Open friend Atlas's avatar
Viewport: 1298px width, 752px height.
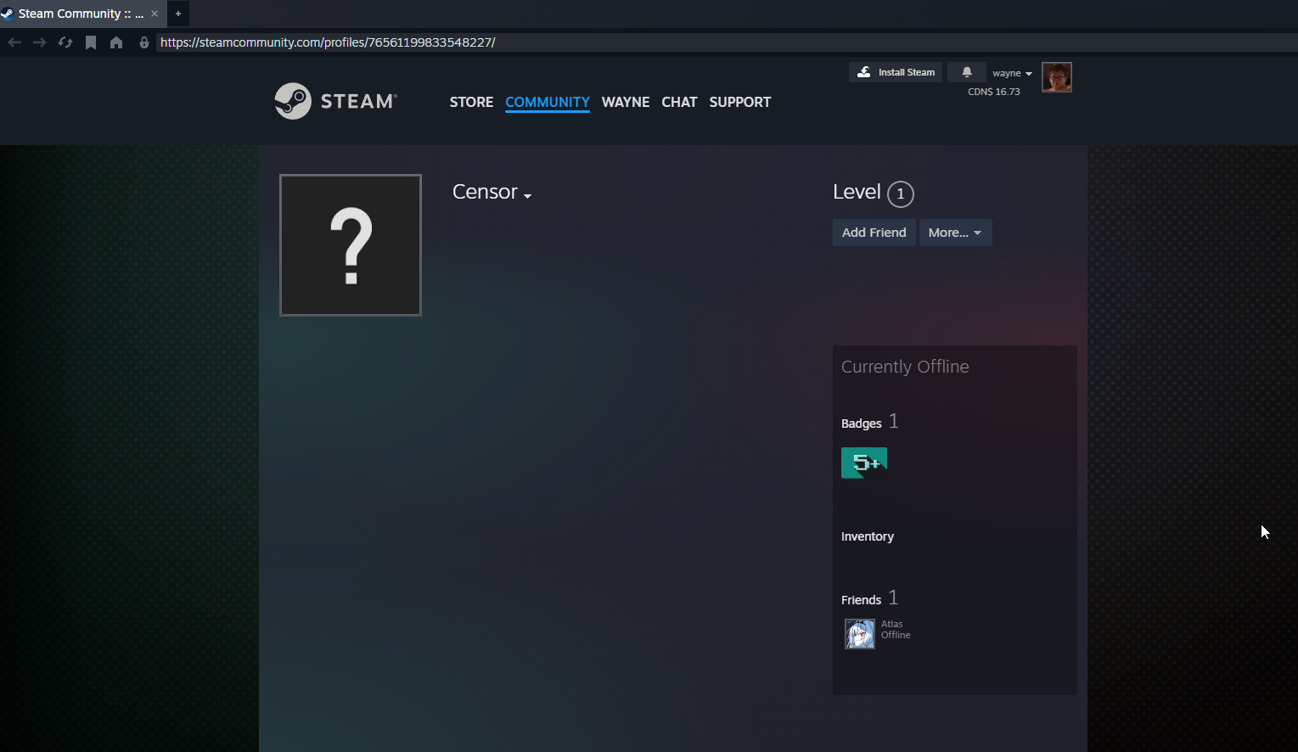[860, 634]
